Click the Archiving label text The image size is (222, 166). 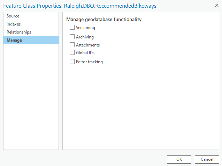pyautogui.click(x=85, y=37)
